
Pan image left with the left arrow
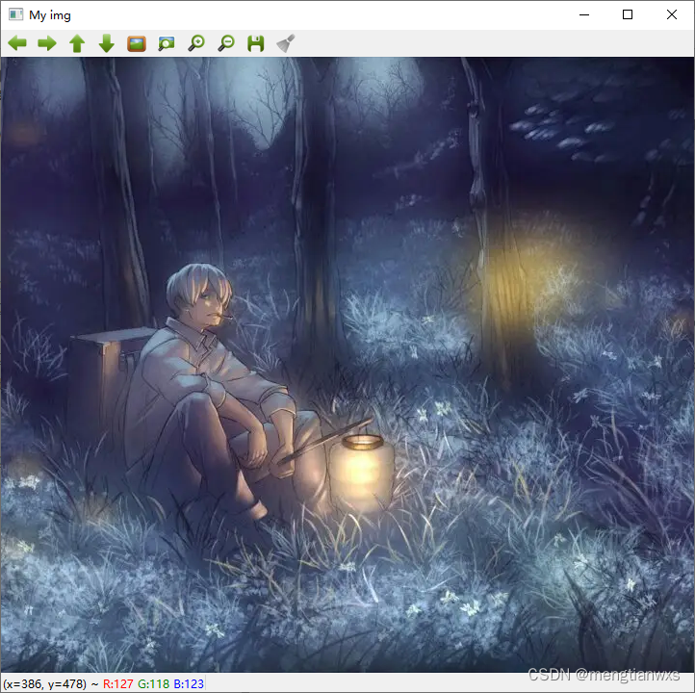point(17,43)
